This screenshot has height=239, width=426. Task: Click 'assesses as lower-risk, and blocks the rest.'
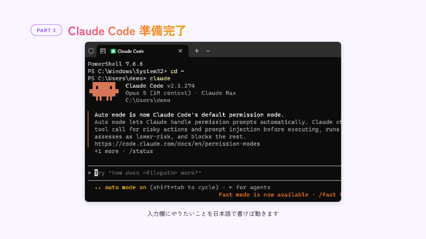click(170, 137)
